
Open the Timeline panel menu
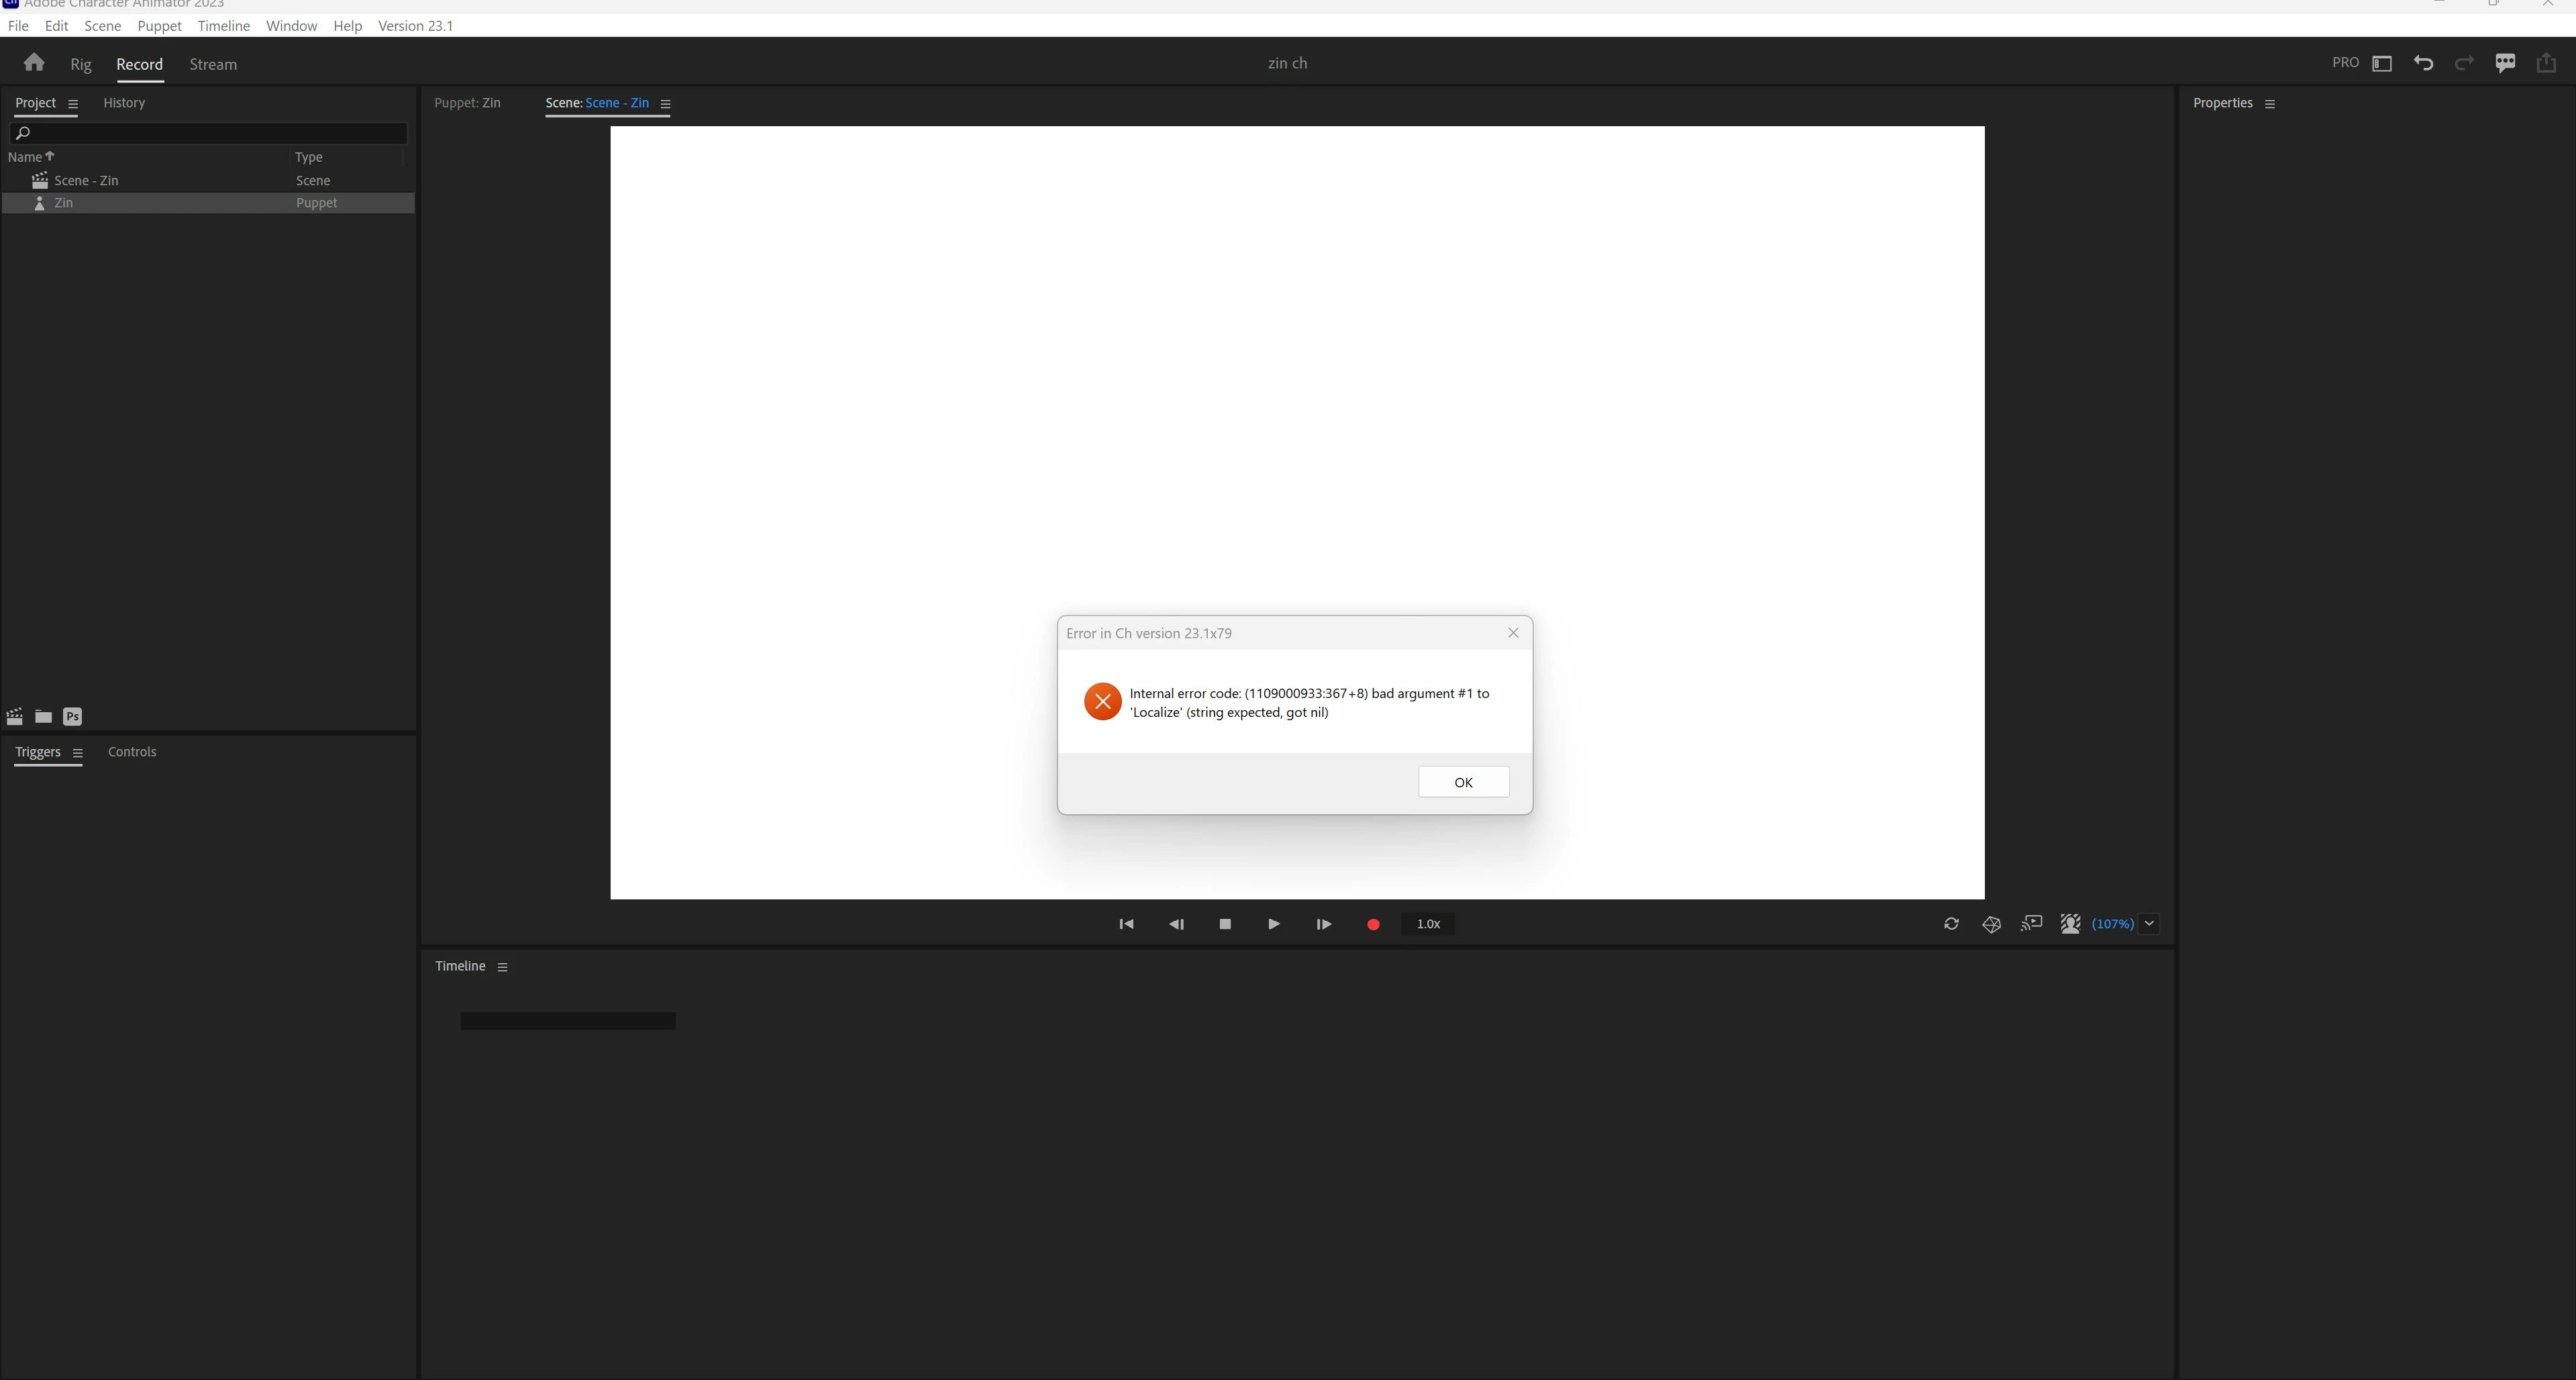tap(502, 967)
